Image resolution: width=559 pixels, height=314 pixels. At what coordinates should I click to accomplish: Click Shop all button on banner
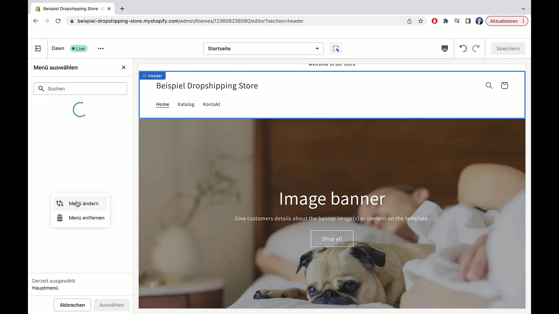tap(332, 239)
